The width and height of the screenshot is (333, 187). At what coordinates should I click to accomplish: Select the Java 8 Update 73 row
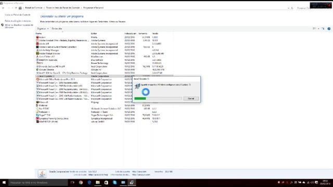[104, 76]
